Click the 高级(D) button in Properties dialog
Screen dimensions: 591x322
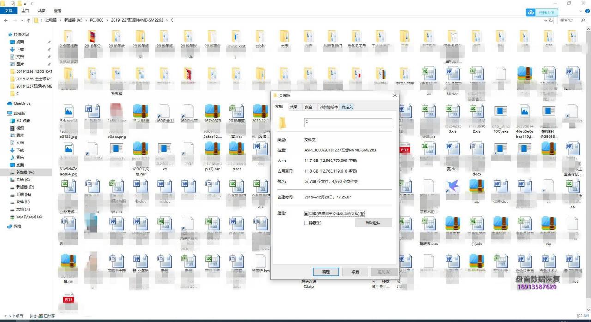coord(373,223)
